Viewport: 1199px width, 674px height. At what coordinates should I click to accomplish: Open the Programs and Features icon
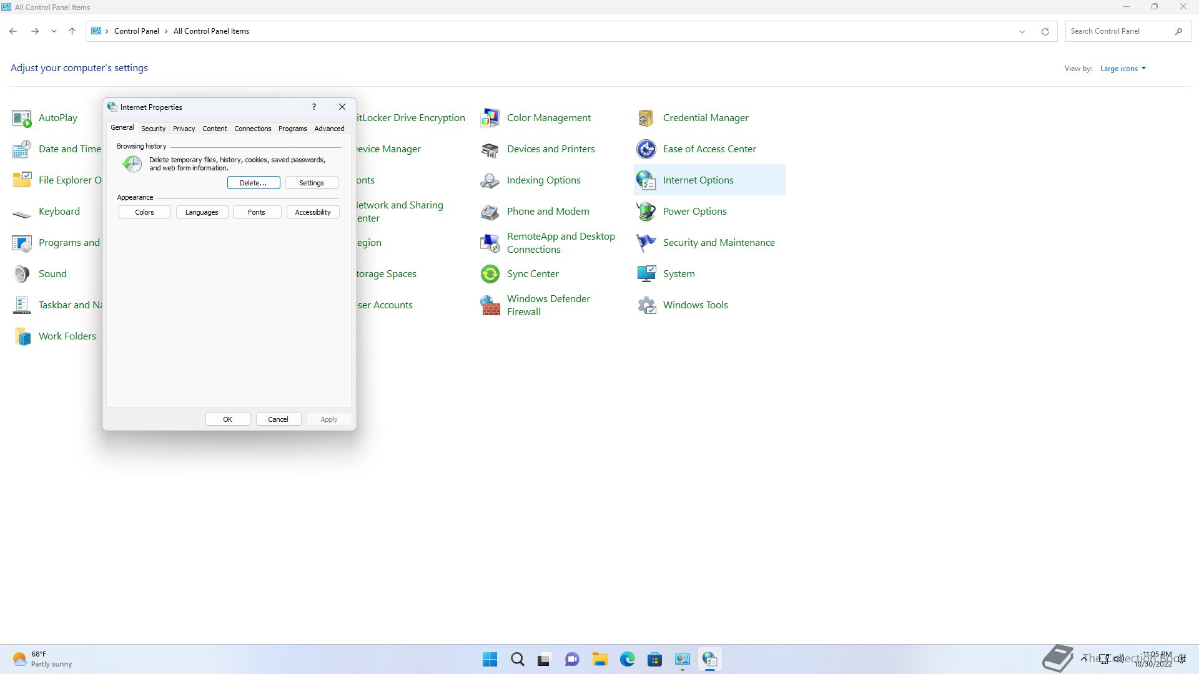[22, 243]
